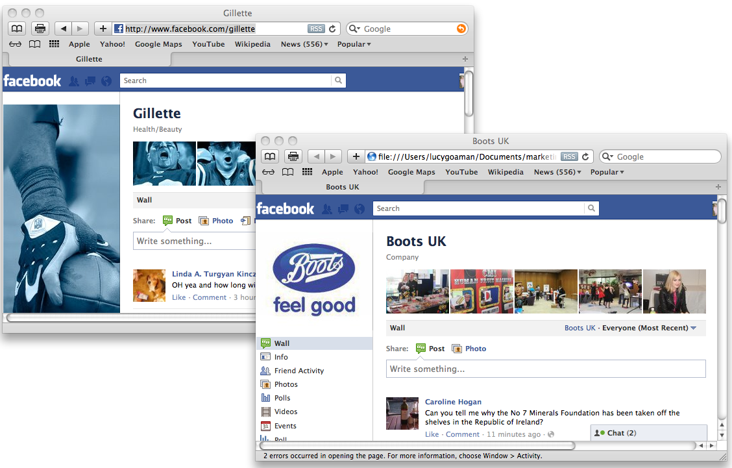Add new tab in Boots UK window
The width and height of the screenshot is (732, 468).
tap(718, 187)
